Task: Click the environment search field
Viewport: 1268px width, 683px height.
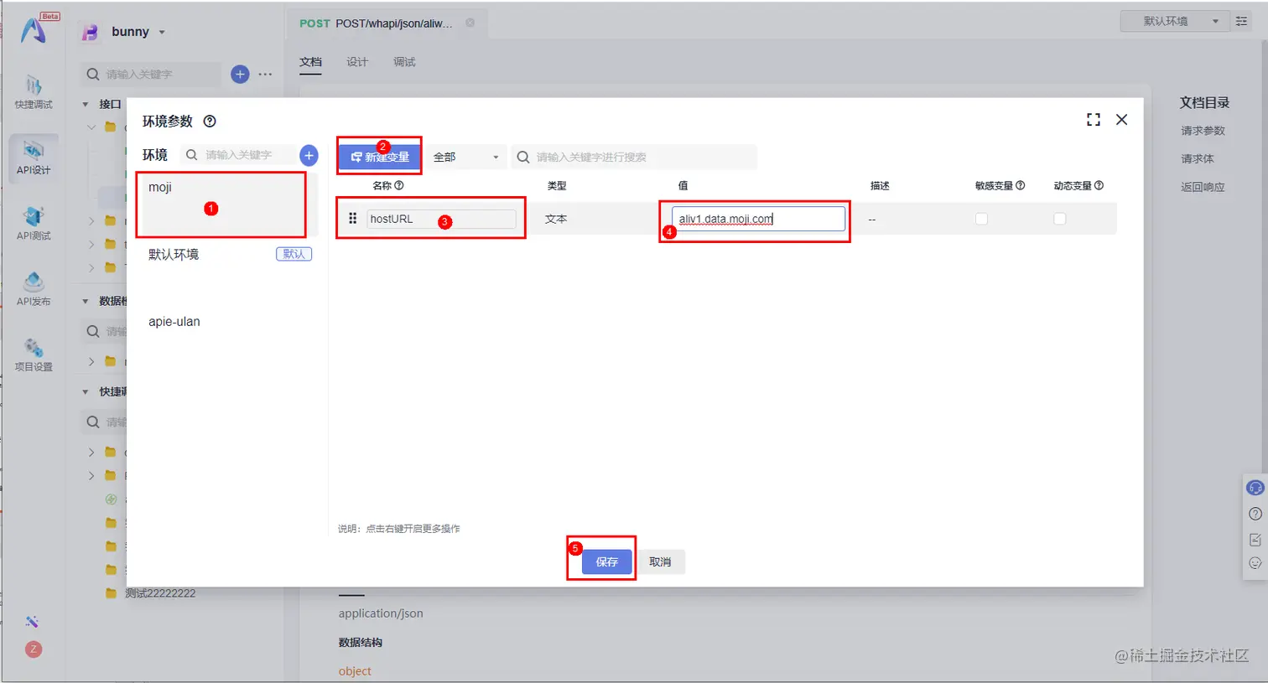Action: click(x=238, y=155)
